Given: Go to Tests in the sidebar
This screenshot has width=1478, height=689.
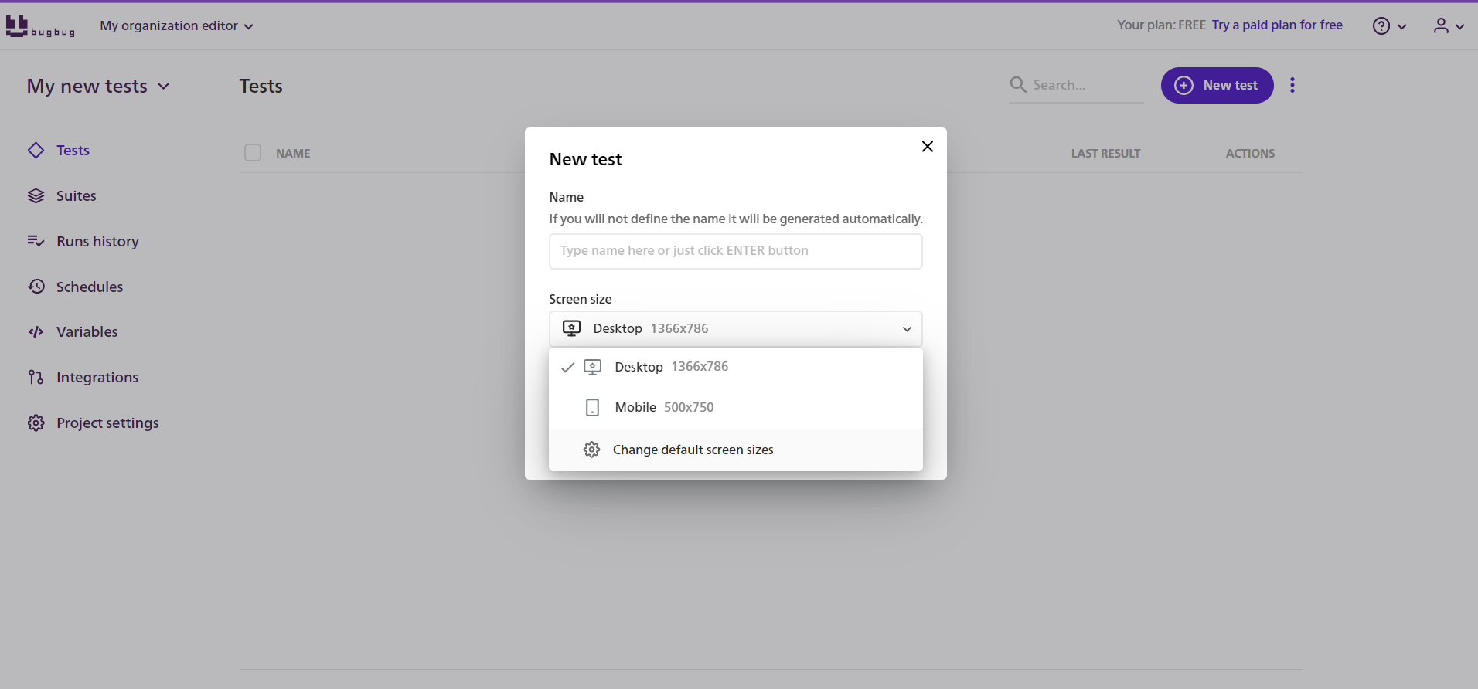Looking at the screenshot, I should pos(73,151).
